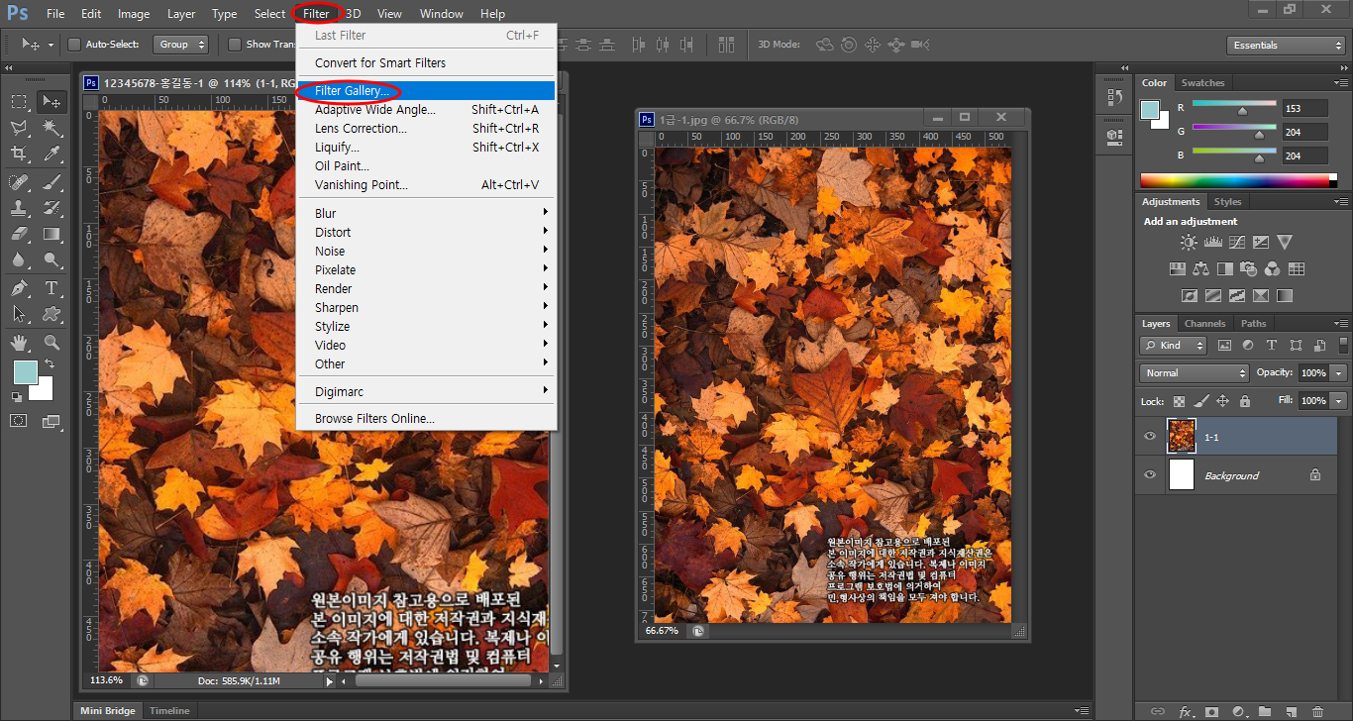The image size is (1353, 721).
Task: Select the Blur tool
Action: pyautogui.click(x=19, y=260)
